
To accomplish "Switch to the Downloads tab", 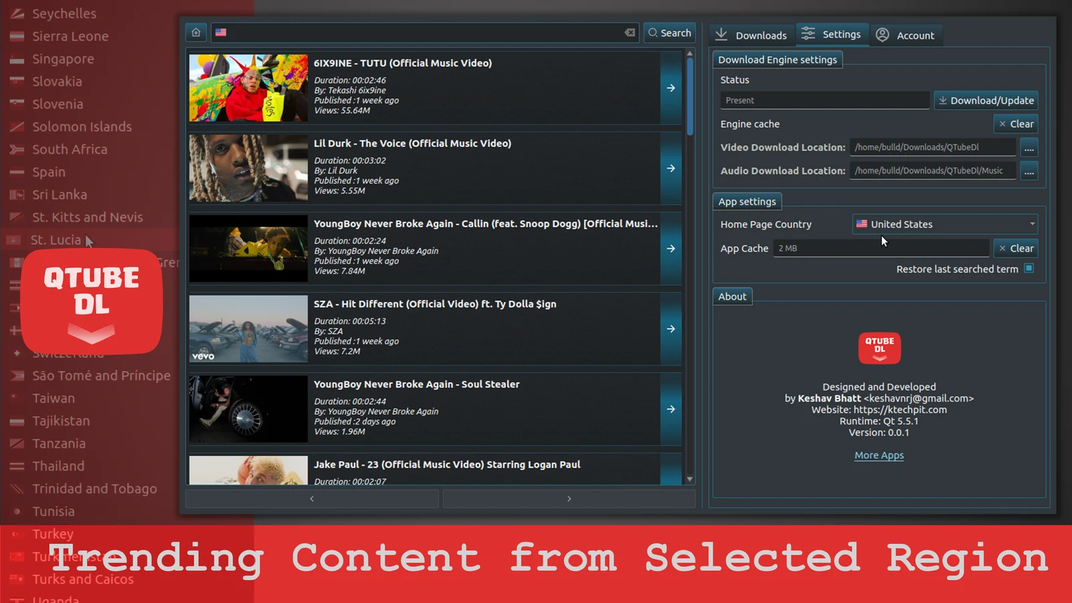I will point(751,35).
